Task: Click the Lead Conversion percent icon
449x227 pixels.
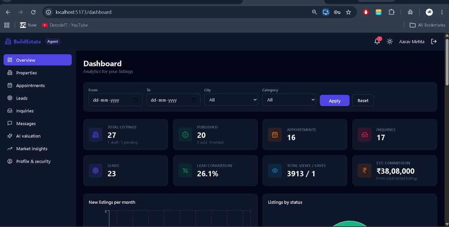Action: point(185,170)
